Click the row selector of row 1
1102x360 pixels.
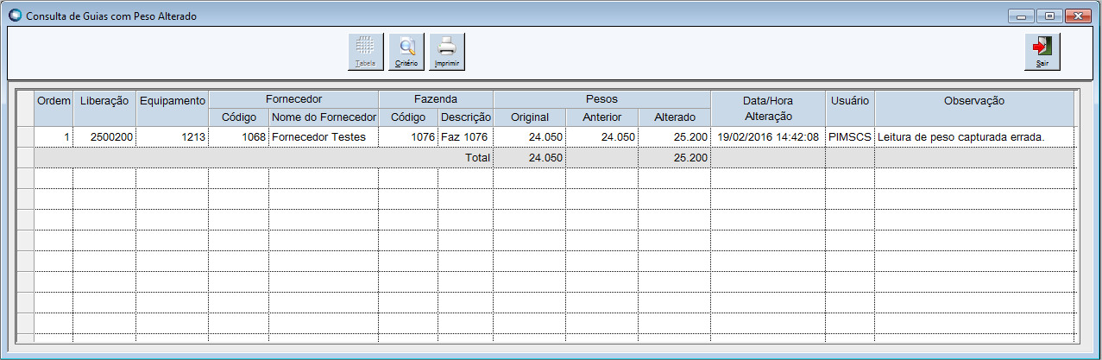pos(26,136)
